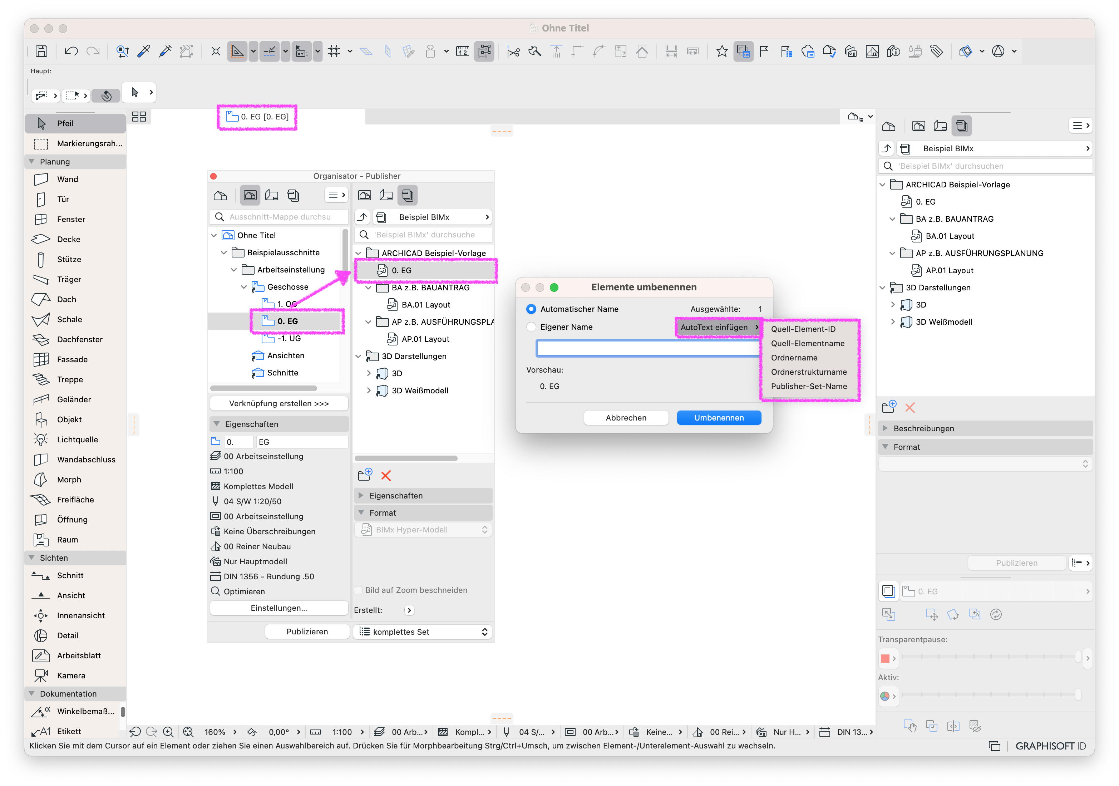Viewport: 1119px width, 786px height.
Task: Click the Save icon in toolbar
Action: pos(41,51)
